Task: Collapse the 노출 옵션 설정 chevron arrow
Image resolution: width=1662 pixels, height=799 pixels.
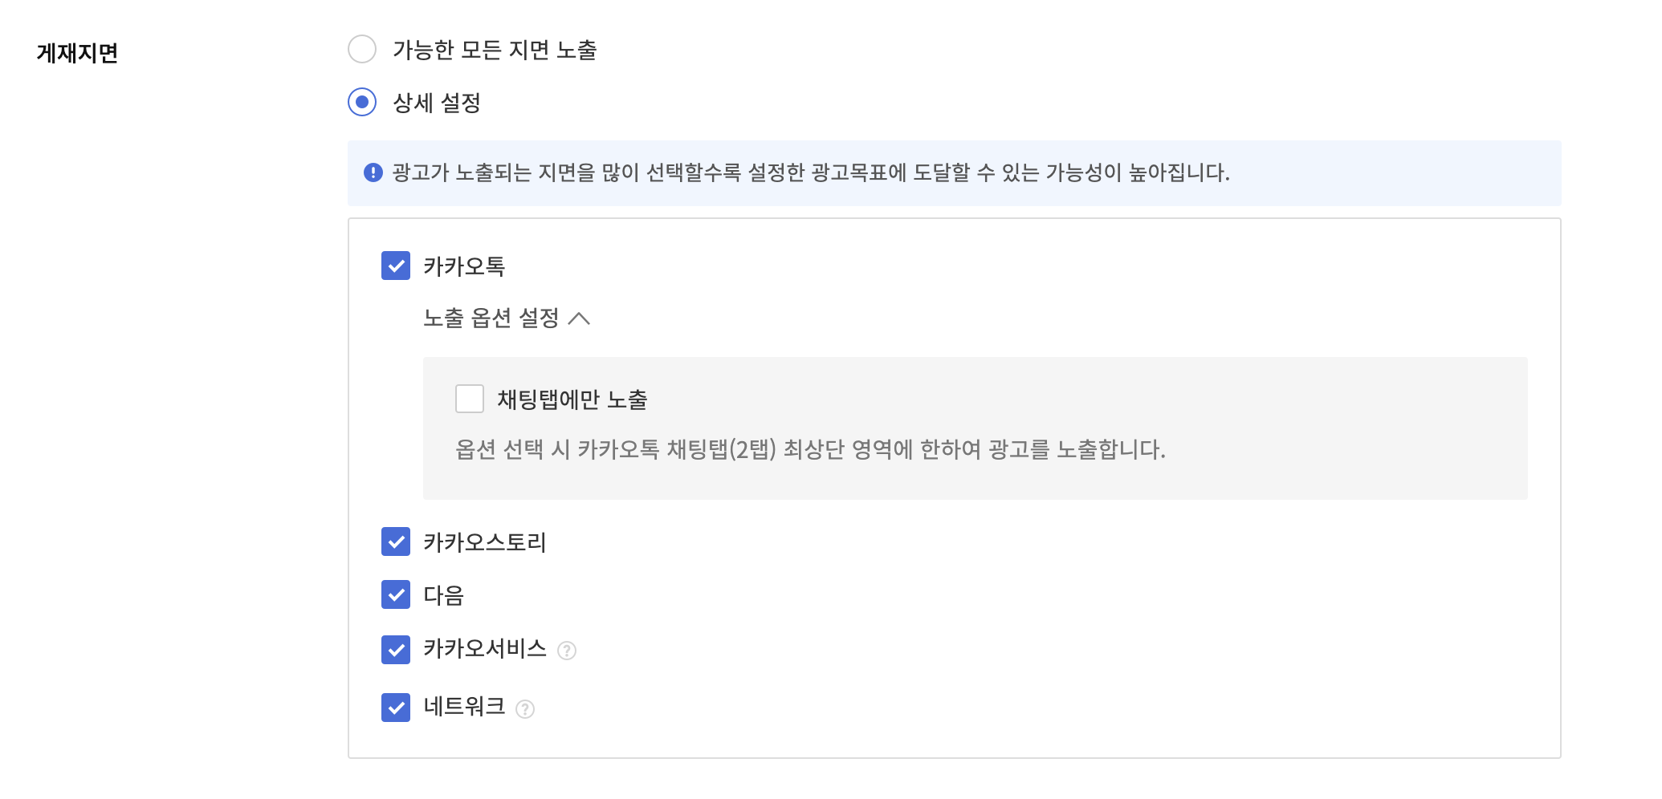Action: click(x=579, y=318)
